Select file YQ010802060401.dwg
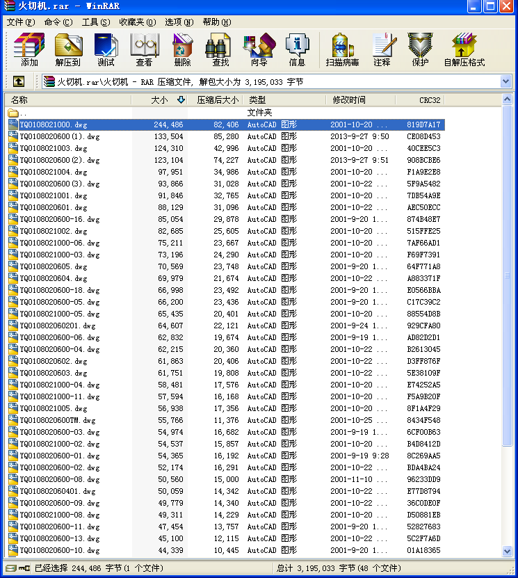Viewport: 518px width, 578px height. click(x=226, y=491)
